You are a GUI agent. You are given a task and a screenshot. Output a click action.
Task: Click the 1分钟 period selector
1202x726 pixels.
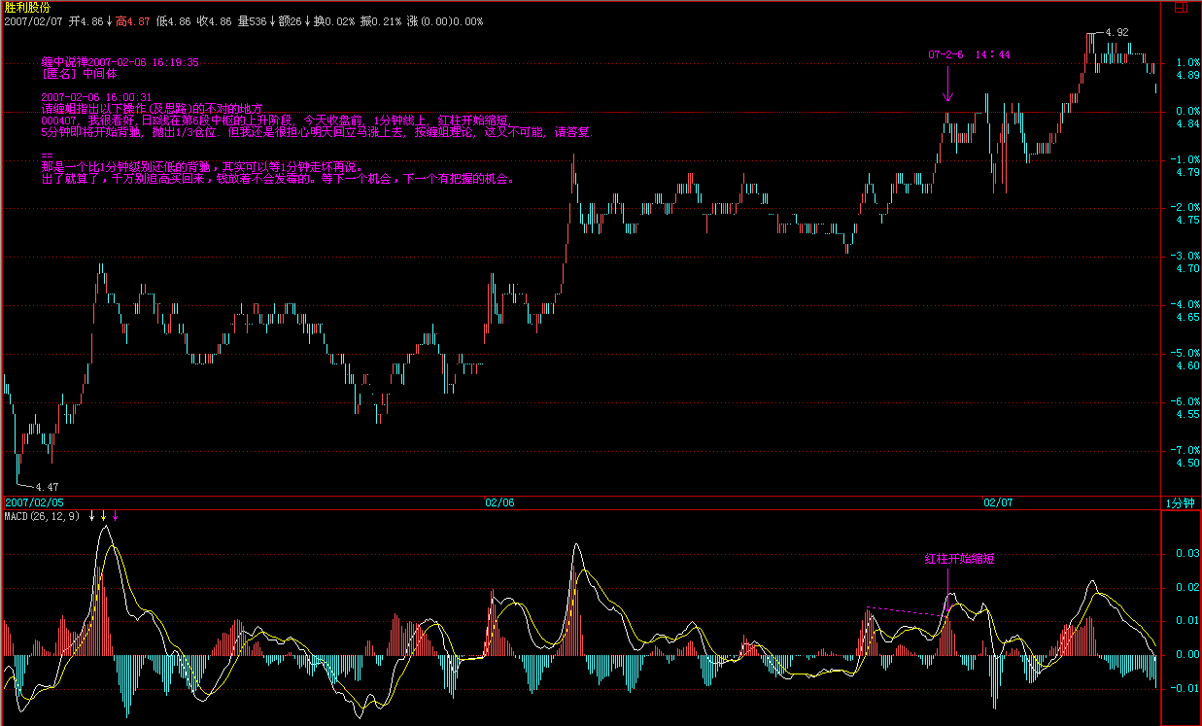click(1180, 502)
